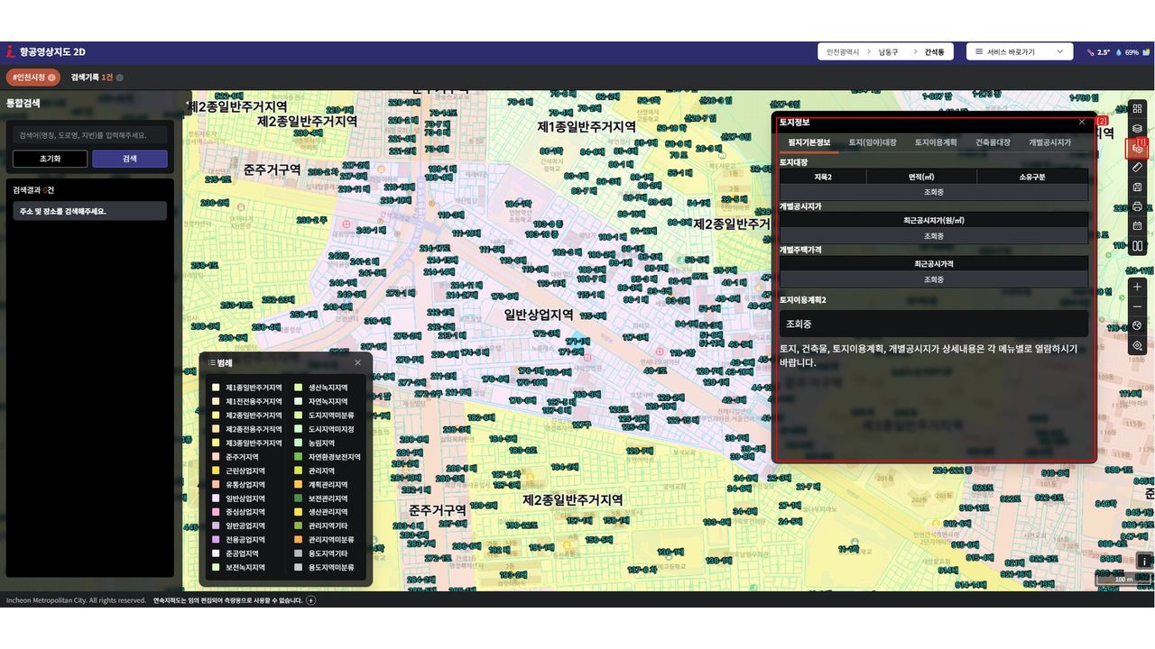This screenshot has height=649, width=1155.
Task: Toggle the highlighted land information tool
Action: (x=1137, y=149)
